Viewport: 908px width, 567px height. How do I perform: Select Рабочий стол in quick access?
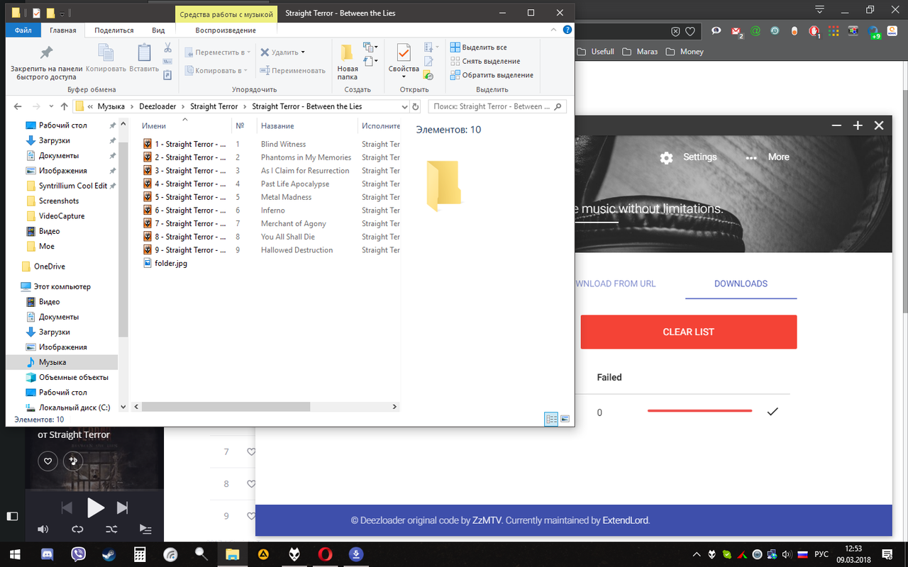coord(63,125)
